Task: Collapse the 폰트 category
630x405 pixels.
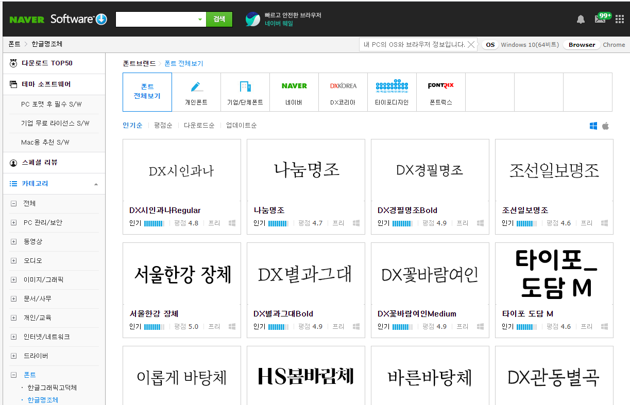Action: pyautogui.click(x=13, y=375)
